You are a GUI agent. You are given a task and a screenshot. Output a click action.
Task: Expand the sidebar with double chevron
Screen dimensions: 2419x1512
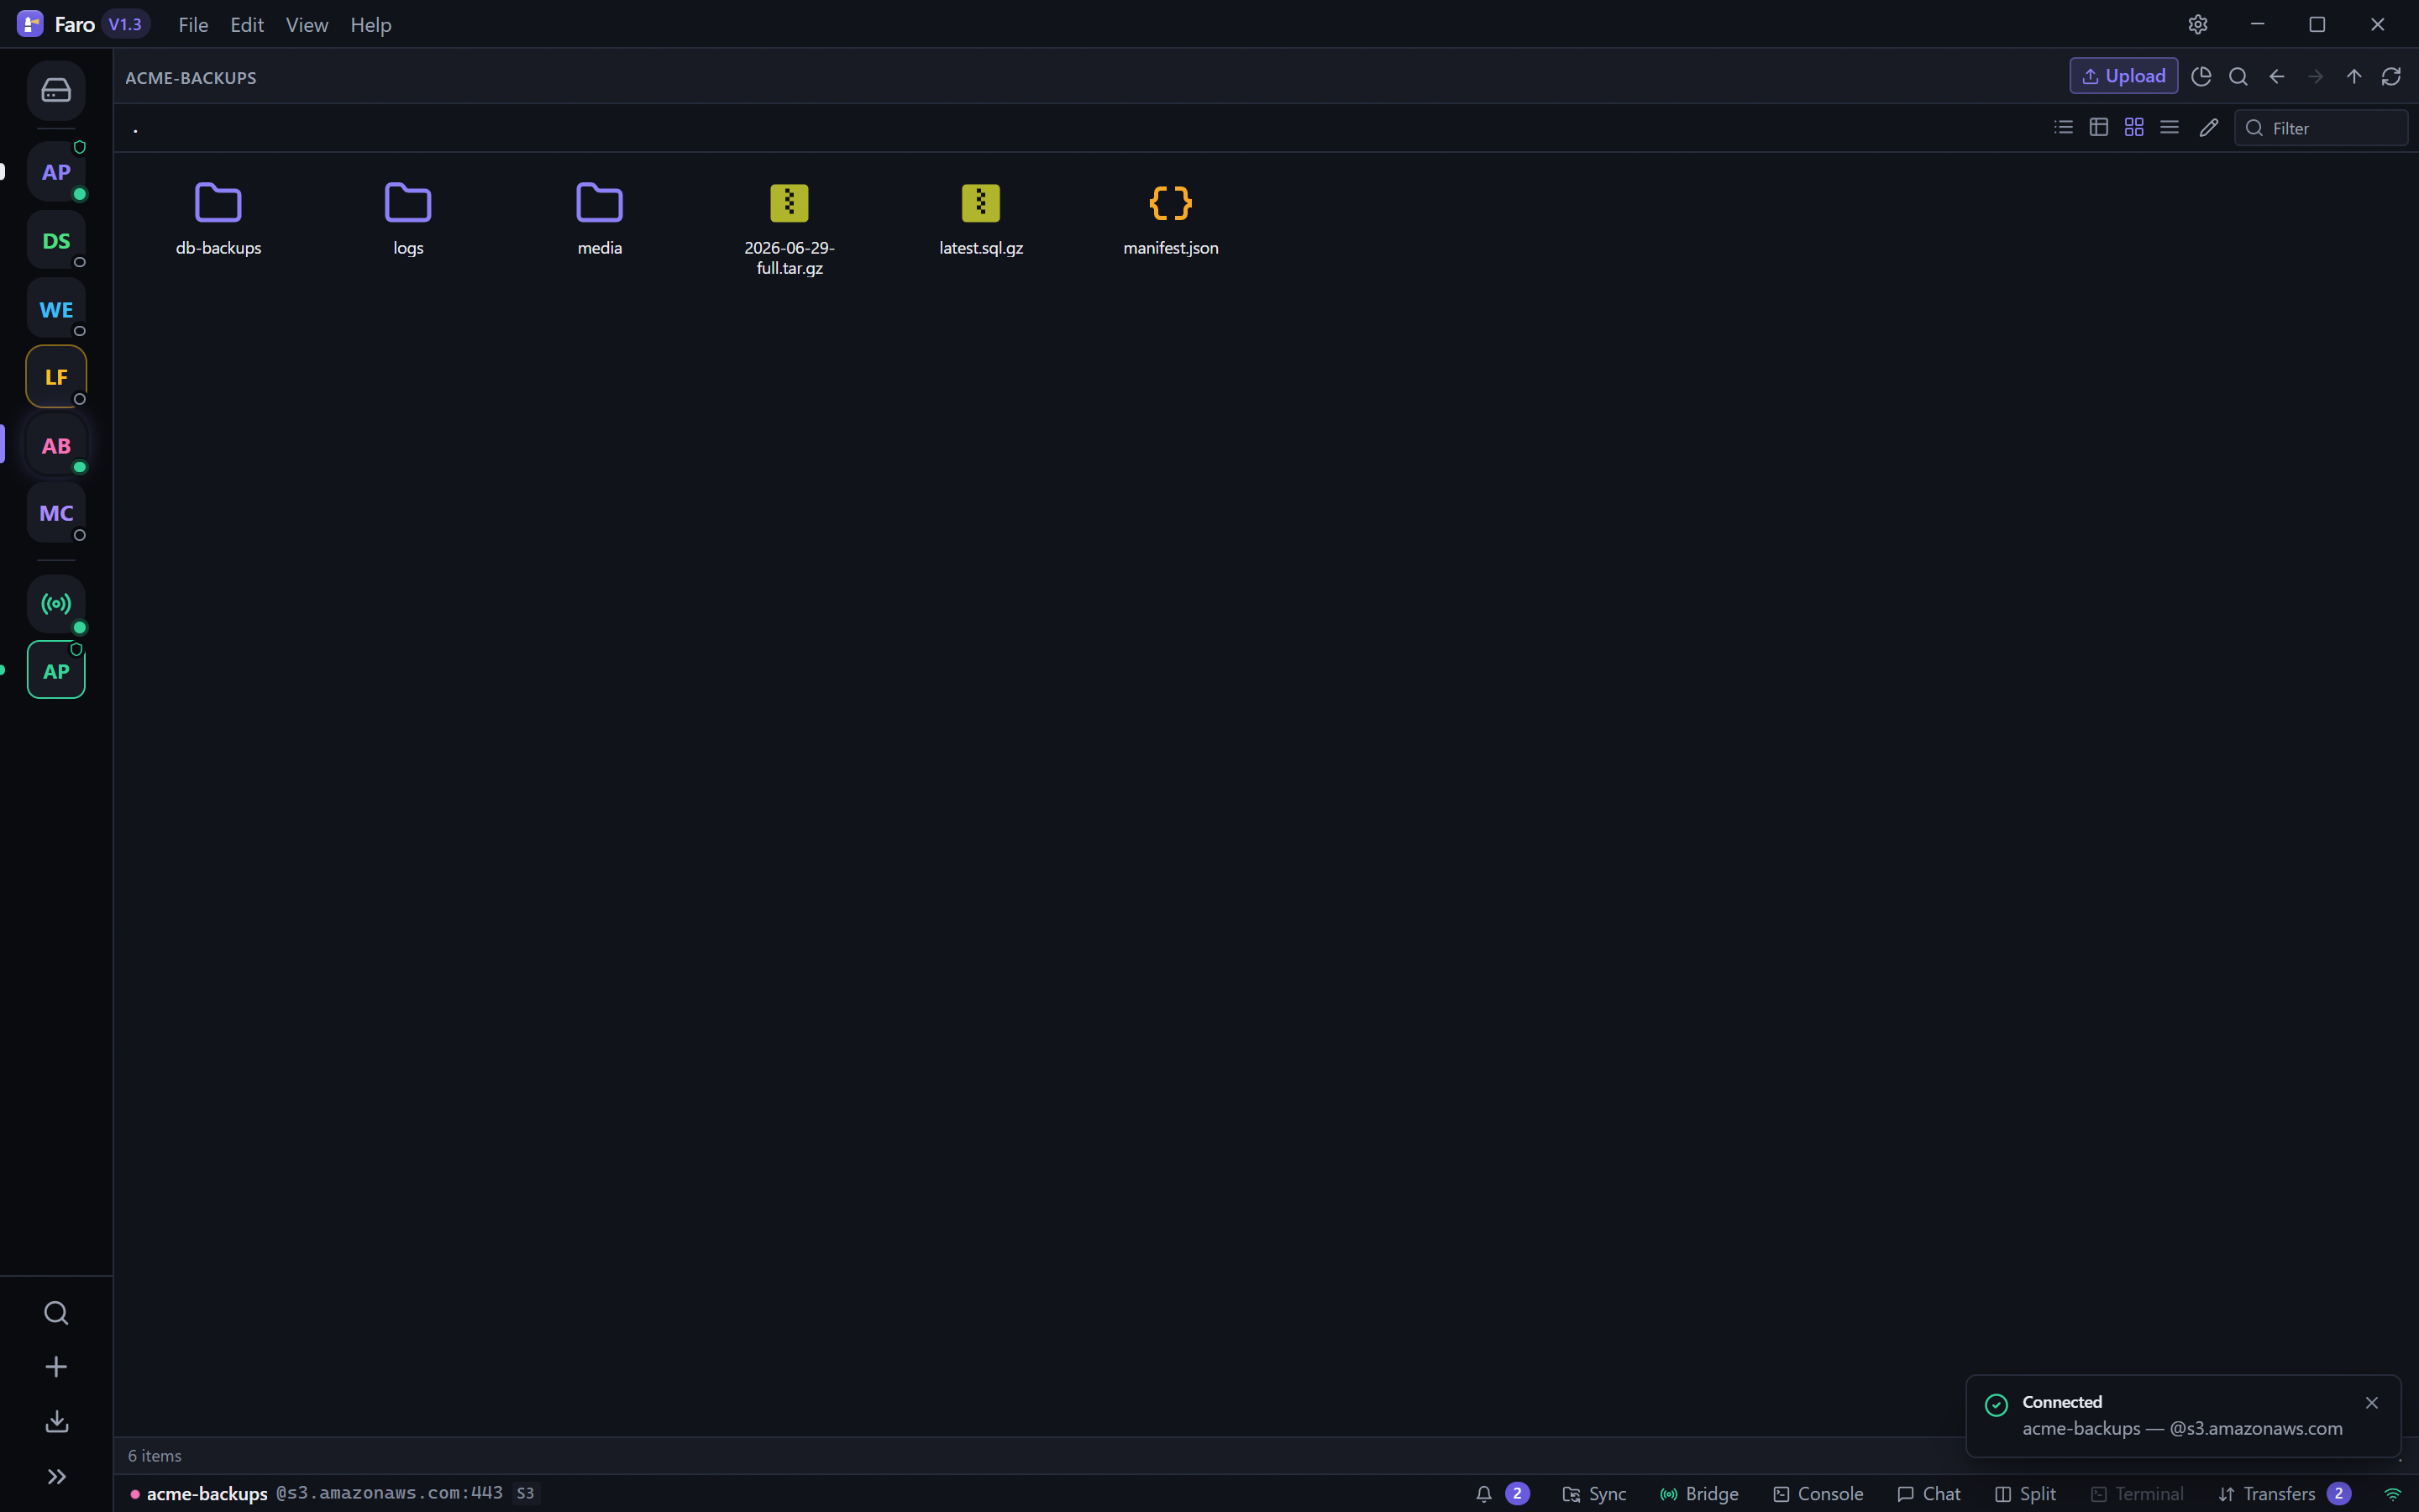(x=56, y=1476)
